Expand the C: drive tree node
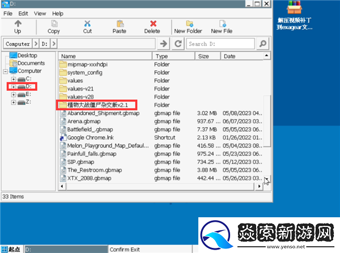340x253 pixels. click(14, 79)
